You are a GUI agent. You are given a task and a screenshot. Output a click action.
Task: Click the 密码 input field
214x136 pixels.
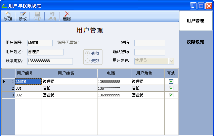coord(149,43)
